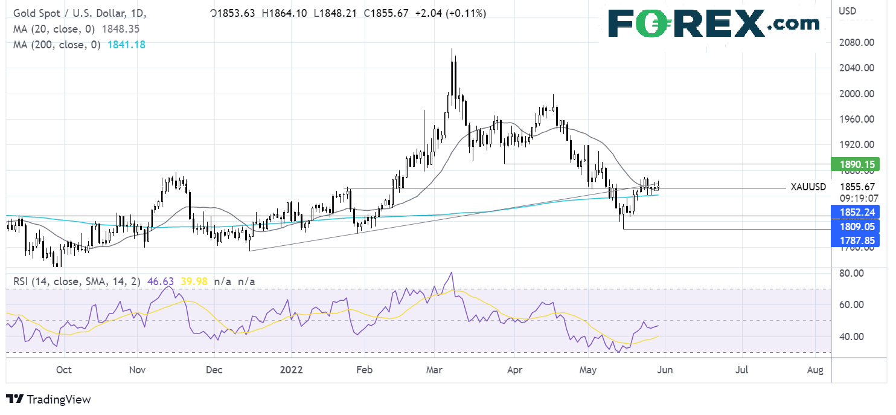The width and height of the screenshot is (896, 415).
Task: Click the 2080.00 price scale label
Action: (858, 42)
